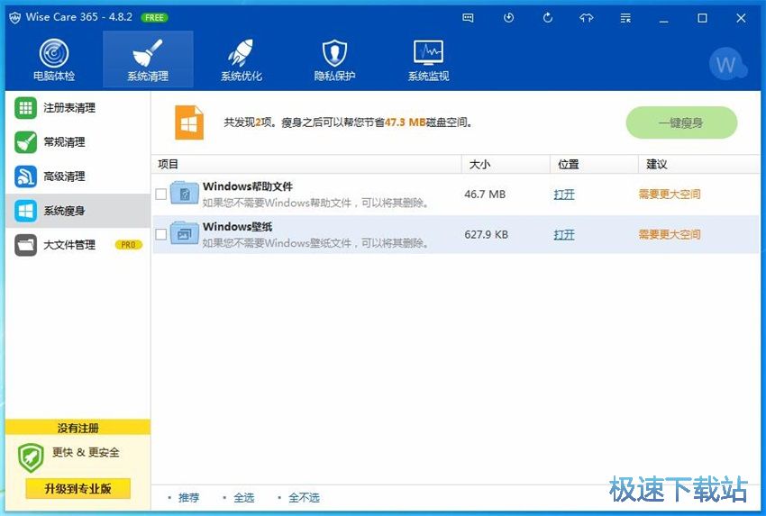The width and height of the screenshot is (766, 516).
Task: Open 大文件管理 sidebar item
Action: 78,245
